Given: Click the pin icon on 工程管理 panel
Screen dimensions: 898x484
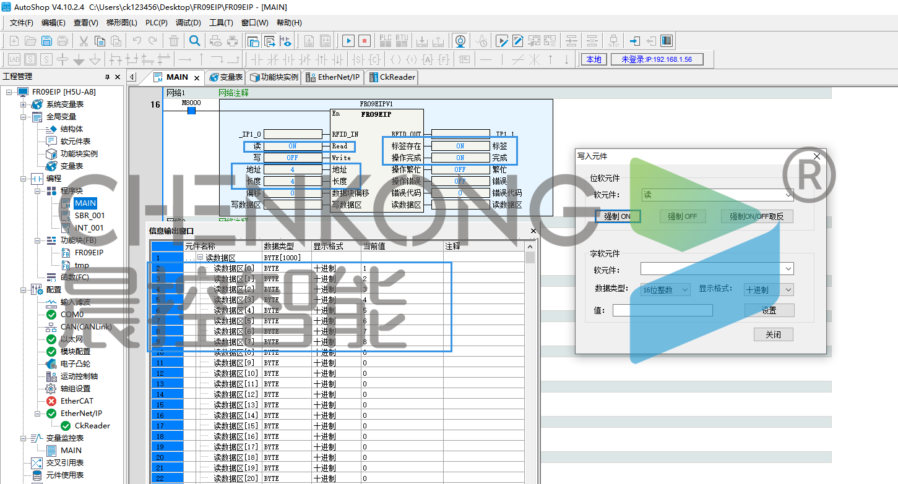Looking at the screenshot, I should click(108, 77).
